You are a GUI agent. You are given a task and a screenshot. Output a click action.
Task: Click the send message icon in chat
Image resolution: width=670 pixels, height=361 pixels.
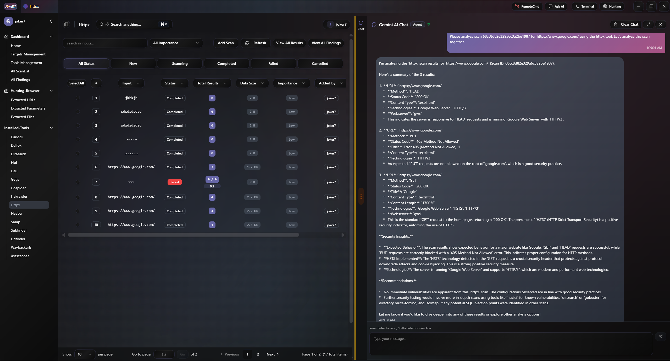(x=661, y=336)
